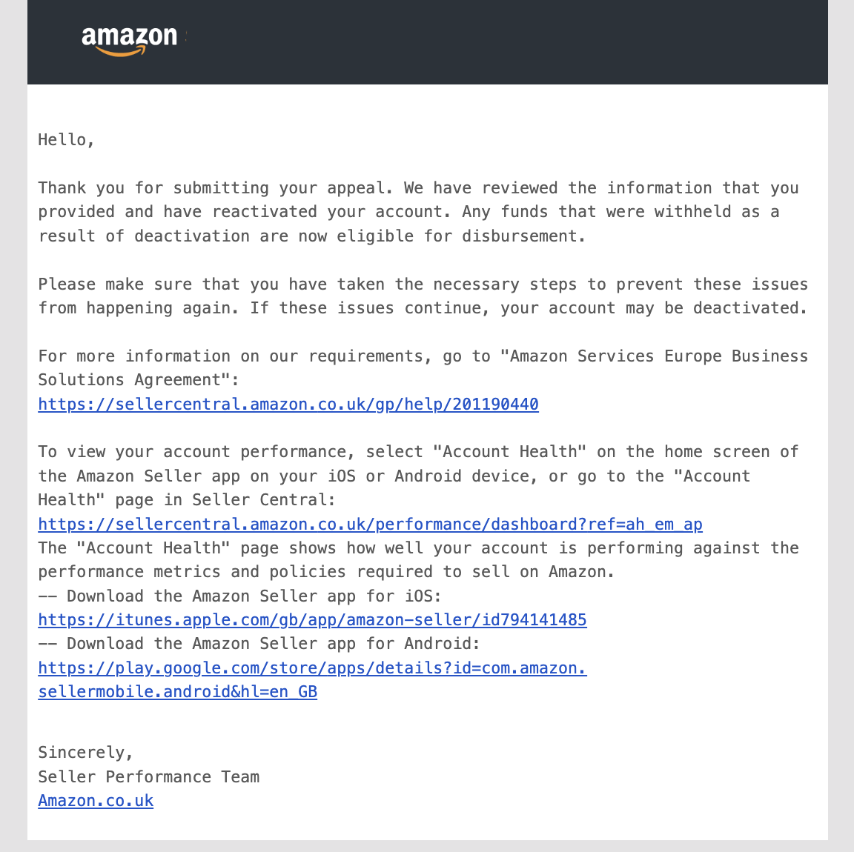854x852 pixels.
Task: Click the "Download the Amazon Seller app for Android" line
Action: [x=259, y=644]
